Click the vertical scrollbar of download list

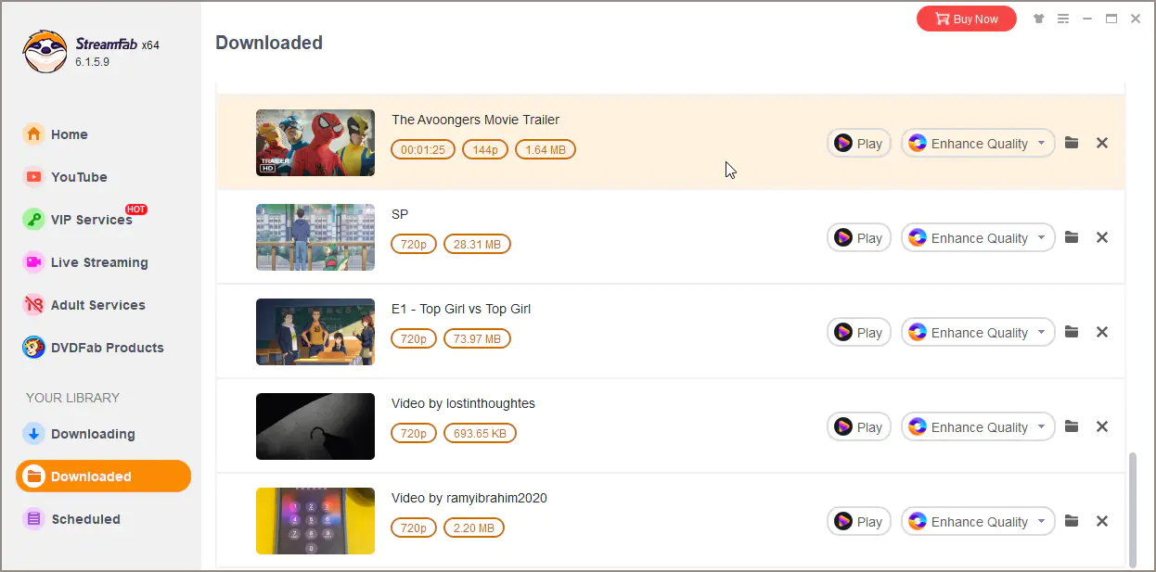click(x=1132, y=508)
